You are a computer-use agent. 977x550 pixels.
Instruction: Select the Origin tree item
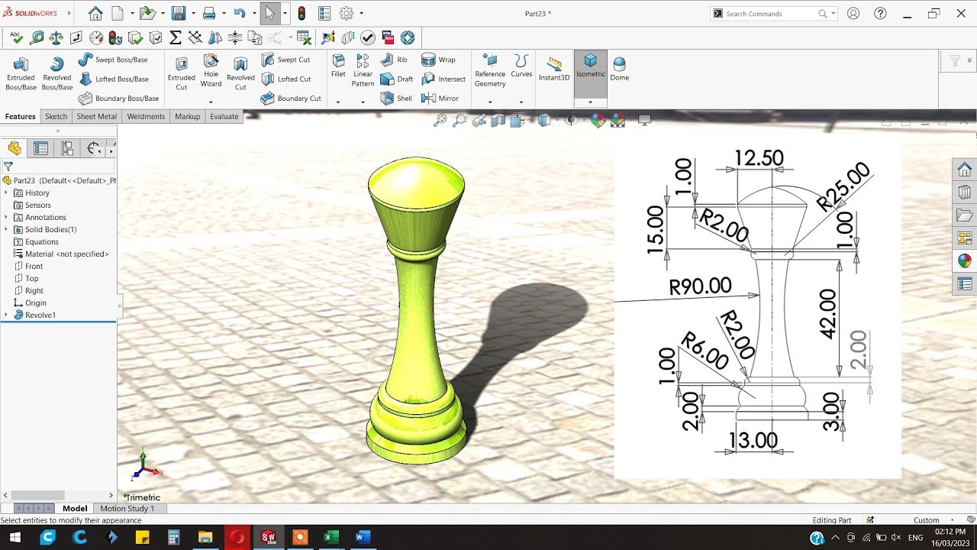[30, 302]
